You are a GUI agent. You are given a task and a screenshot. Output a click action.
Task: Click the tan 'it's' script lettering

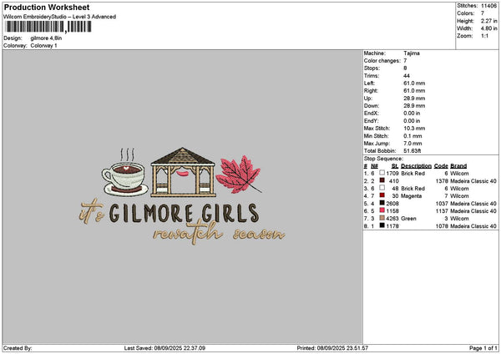[x=91, y=211]
